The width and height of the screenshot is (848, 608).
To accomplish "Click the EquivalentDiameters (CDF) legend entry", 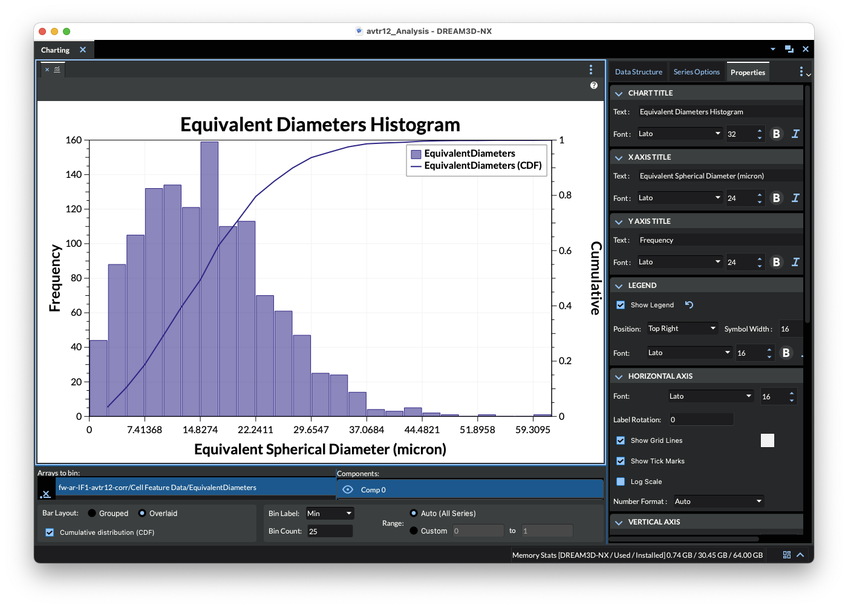I will [x=477, y=166].
